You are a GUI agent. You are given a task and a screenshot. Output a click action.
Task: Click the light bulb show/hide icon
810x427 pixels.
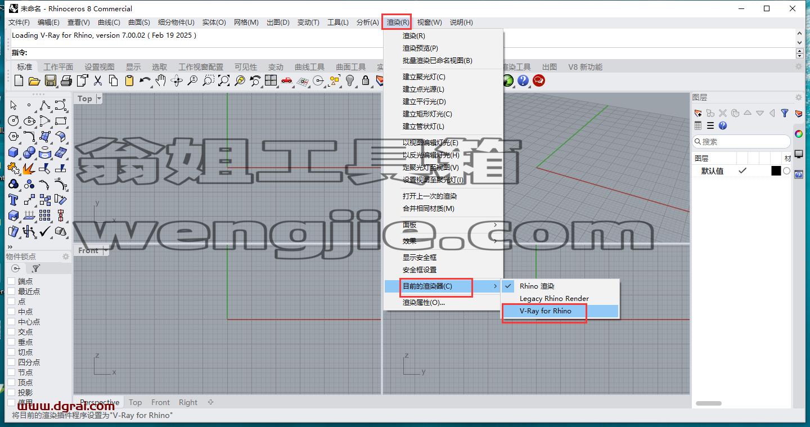350,80
